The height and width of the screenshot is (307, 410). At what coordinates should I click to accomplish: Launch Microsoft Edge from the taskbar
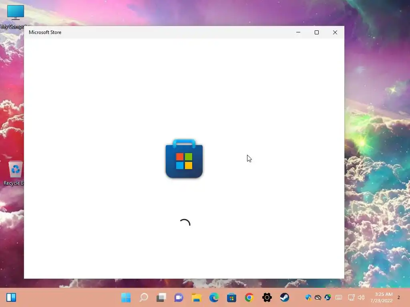(x=214, y=297)
